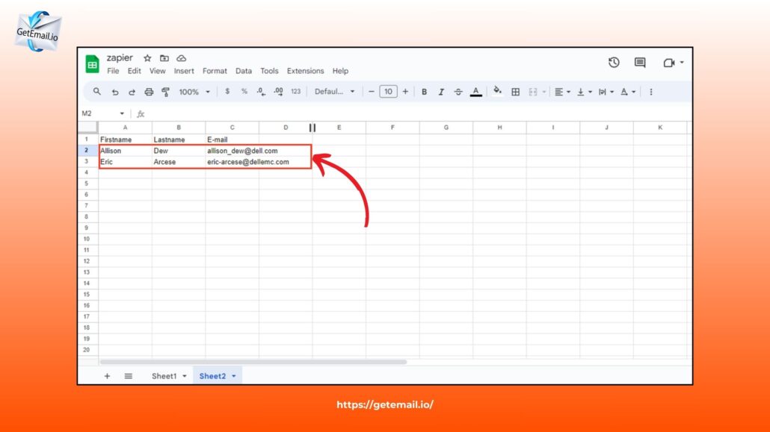Toggle italic formatting
770x432 pixels.
tap(441, 91)
